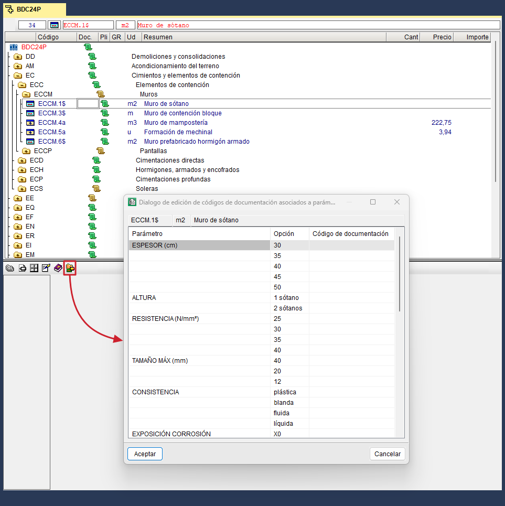Select the ESPESOR (cm) parameter row
The image size is (505, 506).
pos(261,245)
